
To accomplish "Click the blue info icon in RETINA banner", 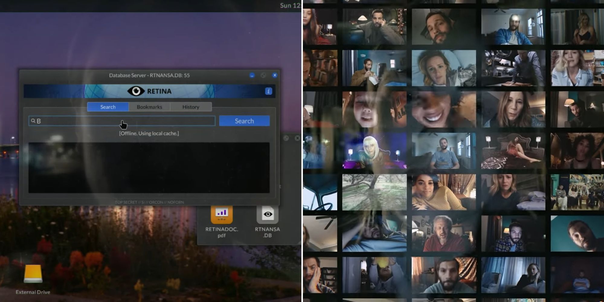I will (268, 91).
